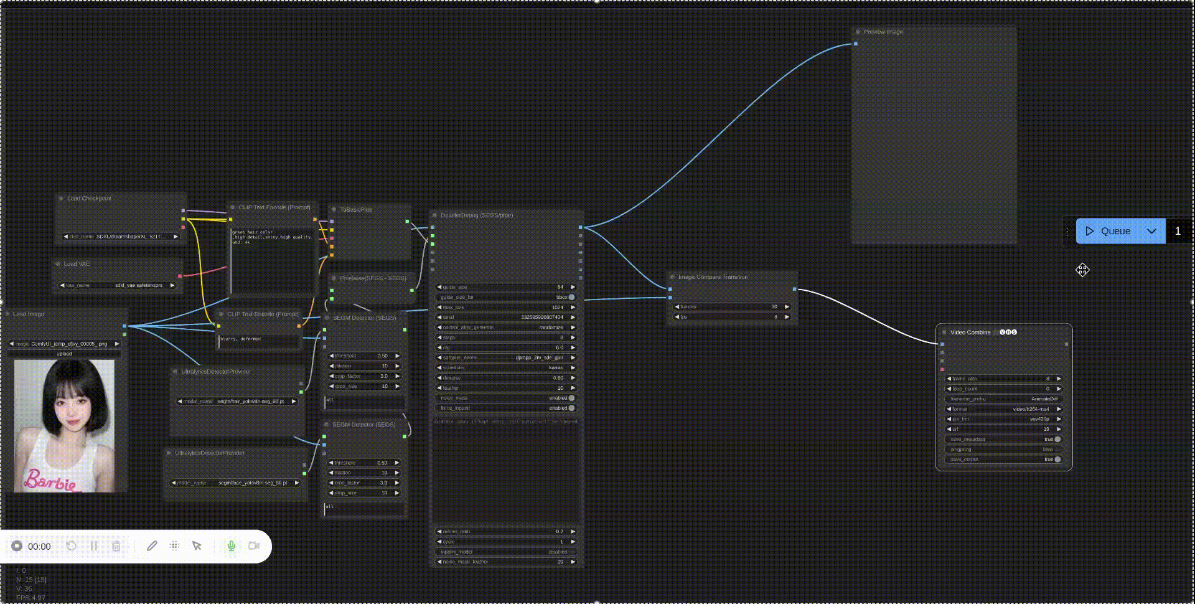
Task: Click the batch count field showing 1
Action: (x=1178, y=231)
